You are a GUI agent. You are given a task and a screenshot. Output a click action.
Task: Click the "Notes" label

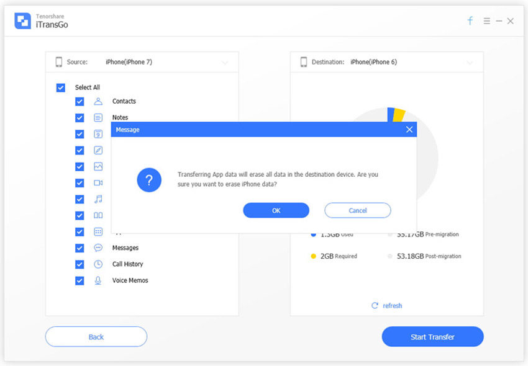coord(121,117)
